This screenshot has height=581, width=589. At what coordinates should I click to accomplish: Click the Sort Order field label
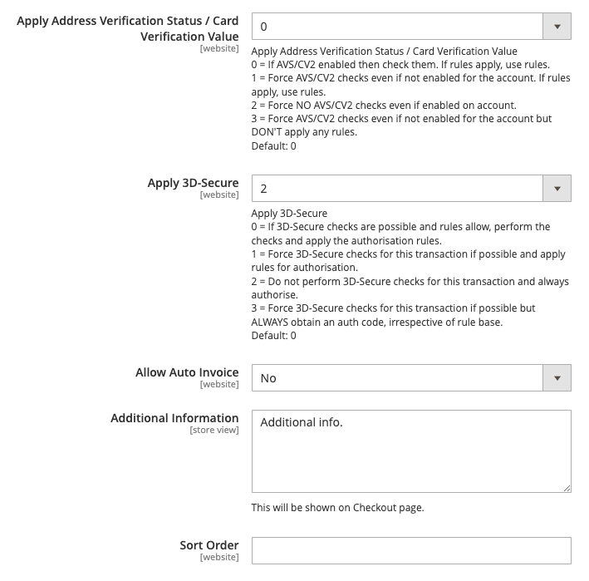click(209, 545)
